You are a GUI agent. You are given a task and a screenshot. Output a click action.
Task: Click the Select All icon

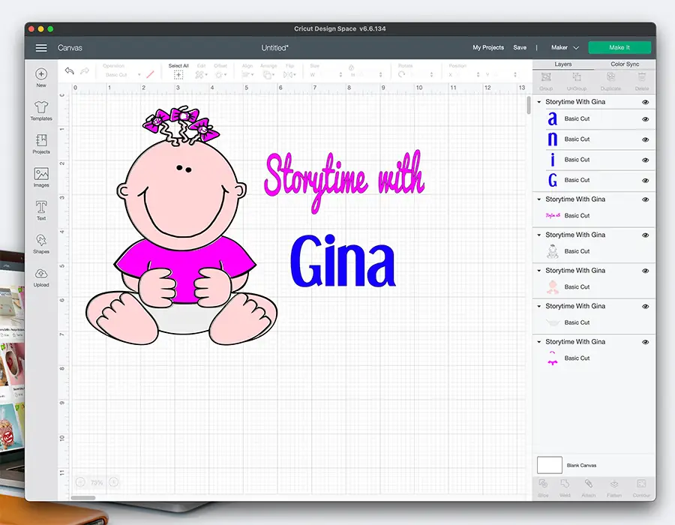pos(178,75)
